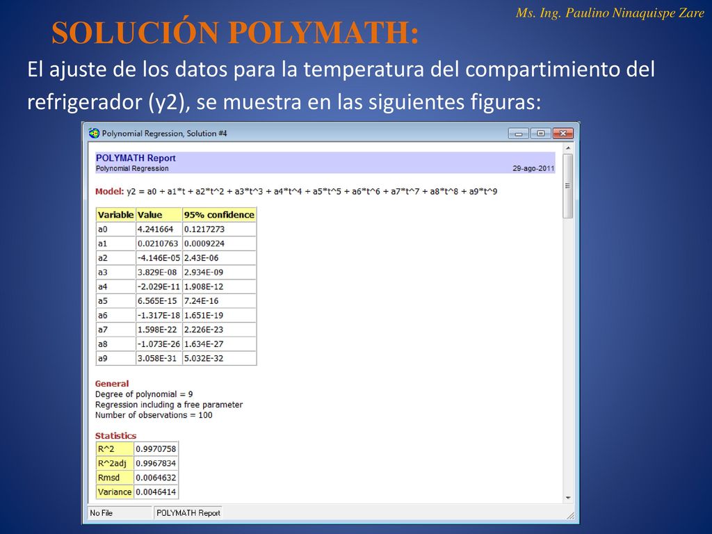Click confidence cell 2.934E-09
Image resolution: width=712 pixels, height=534 pixels.
pyautogui.click(x=219, y=273)
